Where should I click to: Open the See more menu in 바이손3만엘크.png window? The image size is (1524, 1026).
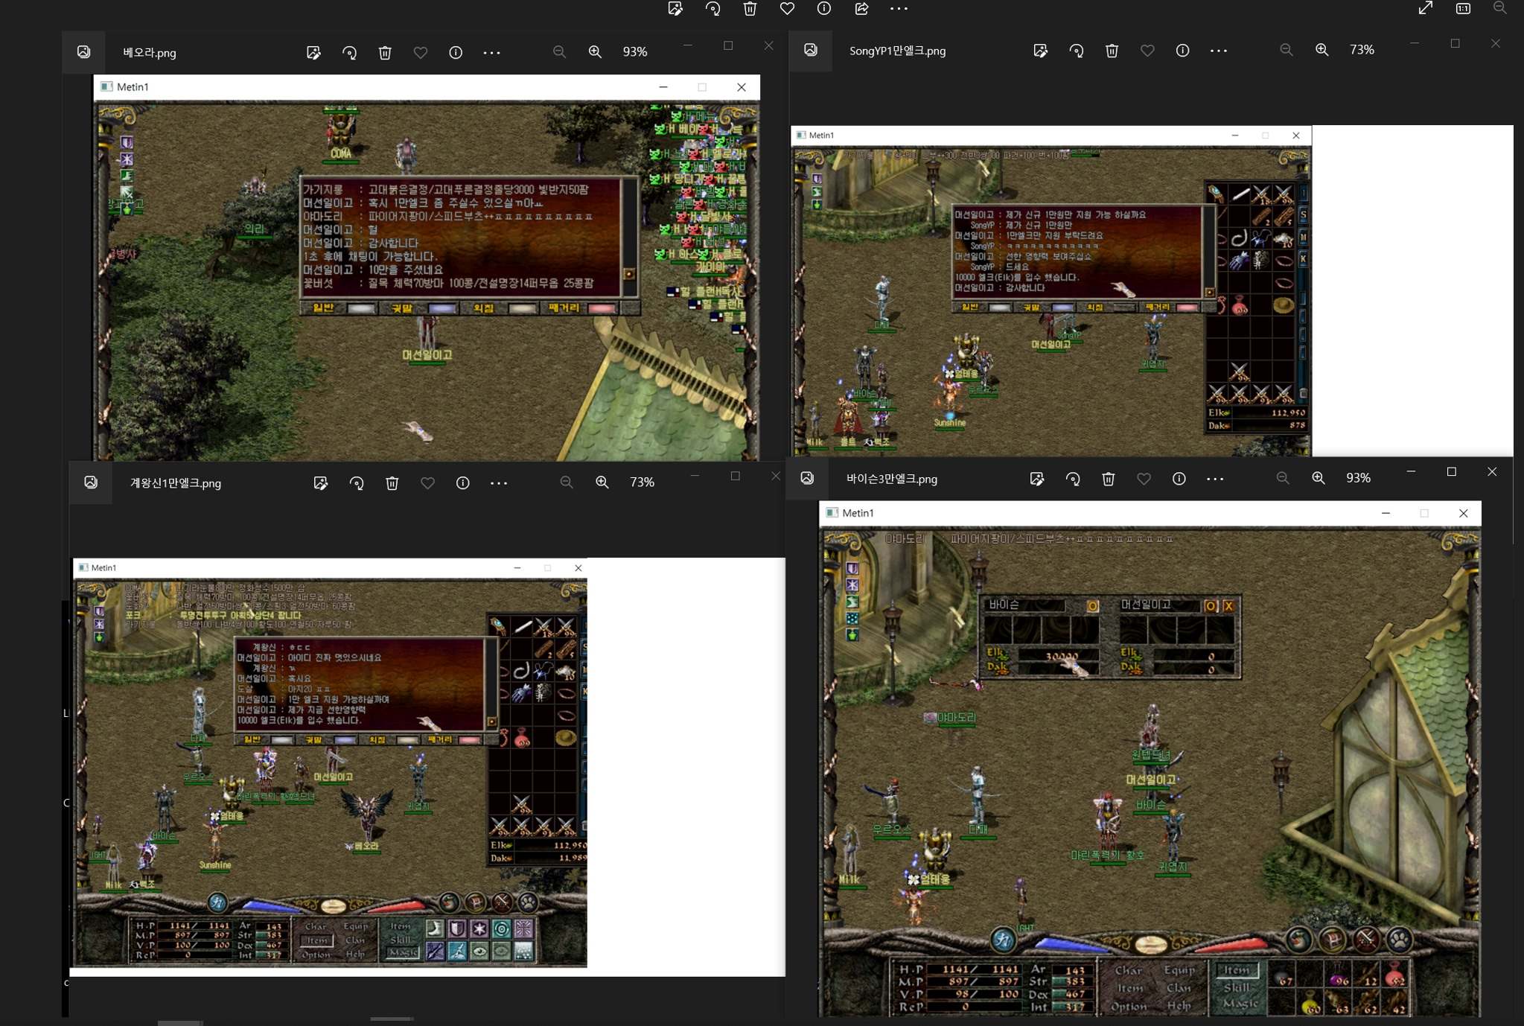[1215, 479]
